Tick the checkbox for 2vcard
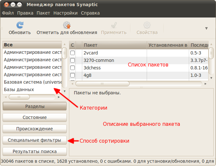This screenshot has width=216, height=166. 73,53
